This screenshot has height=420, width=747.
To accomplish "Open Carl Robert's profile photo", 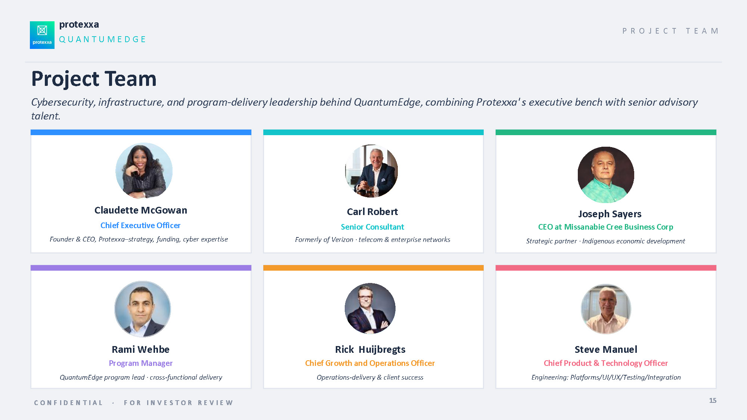I will click(x=371, y=171).
